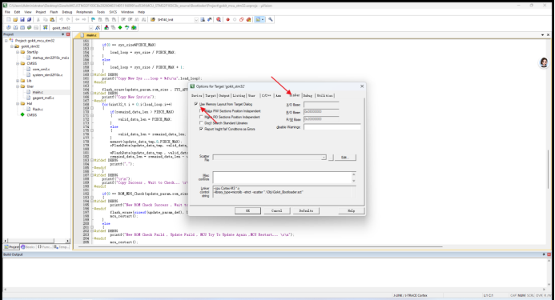Click the Misc controls text box

point(282,178)
